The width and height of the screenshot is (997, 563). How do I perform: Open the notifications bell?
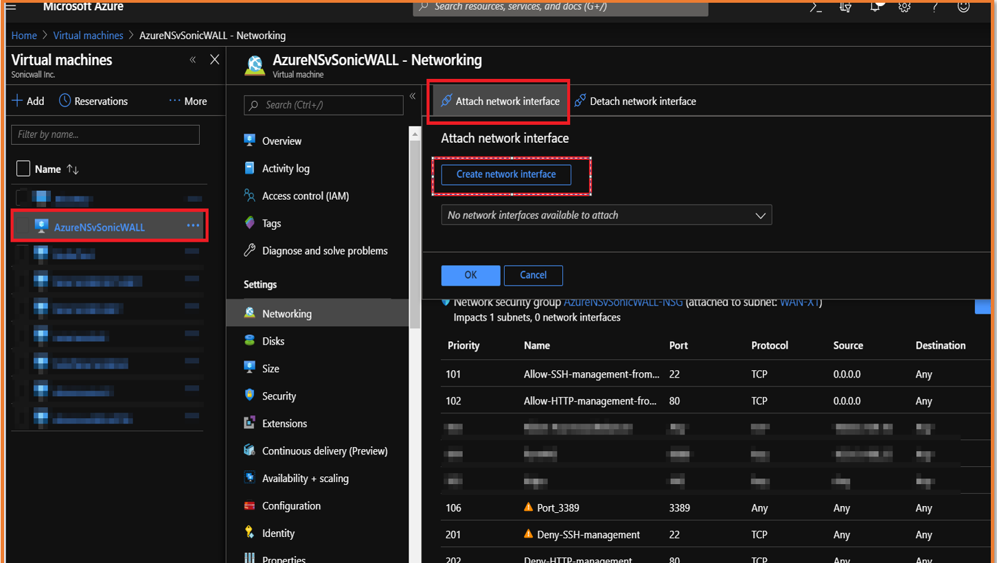click(875, 7)
